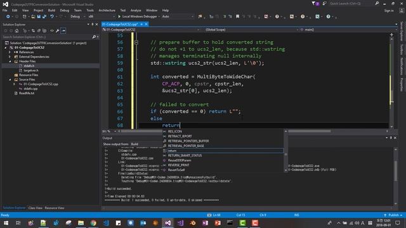Select the Resource Files folder
This screenshot has height=228, width=406.
tap(29, 75)
